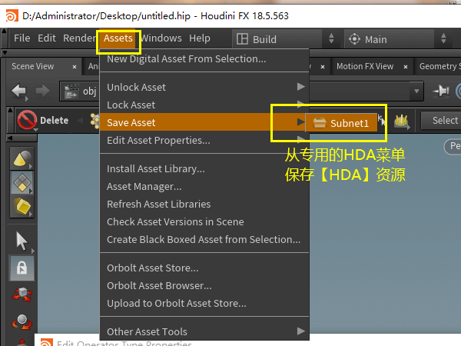Open Orbolt Asset Browser

(x=204, y=286)
